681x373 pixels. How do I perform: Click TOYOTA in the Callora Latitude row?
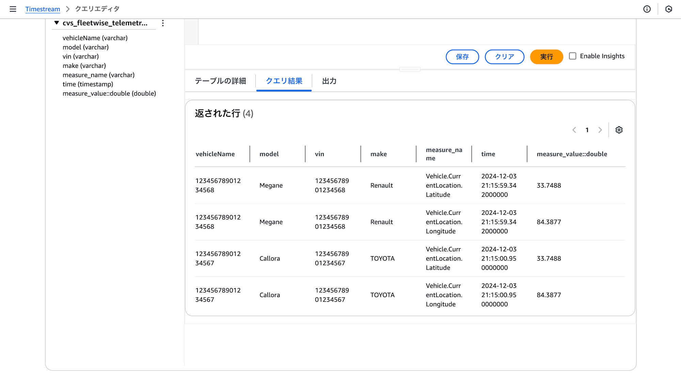tap(382, 258)
